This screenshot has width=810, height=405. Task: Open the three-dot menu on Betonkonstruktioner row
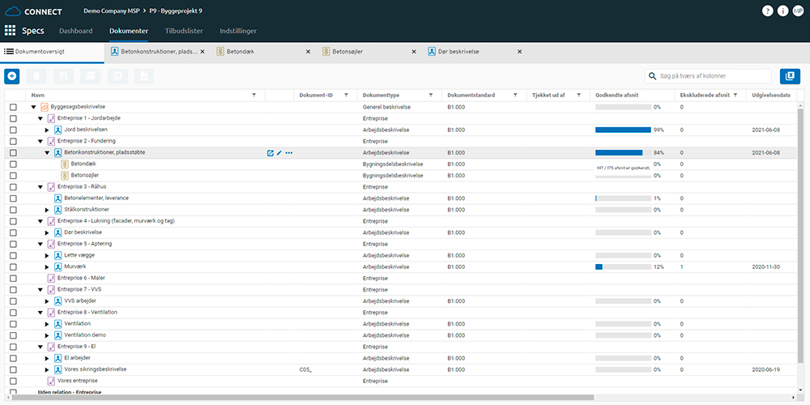(x=289, y=152)
